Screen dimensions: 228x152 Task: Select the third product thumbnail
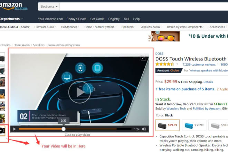tap(2, 82)
